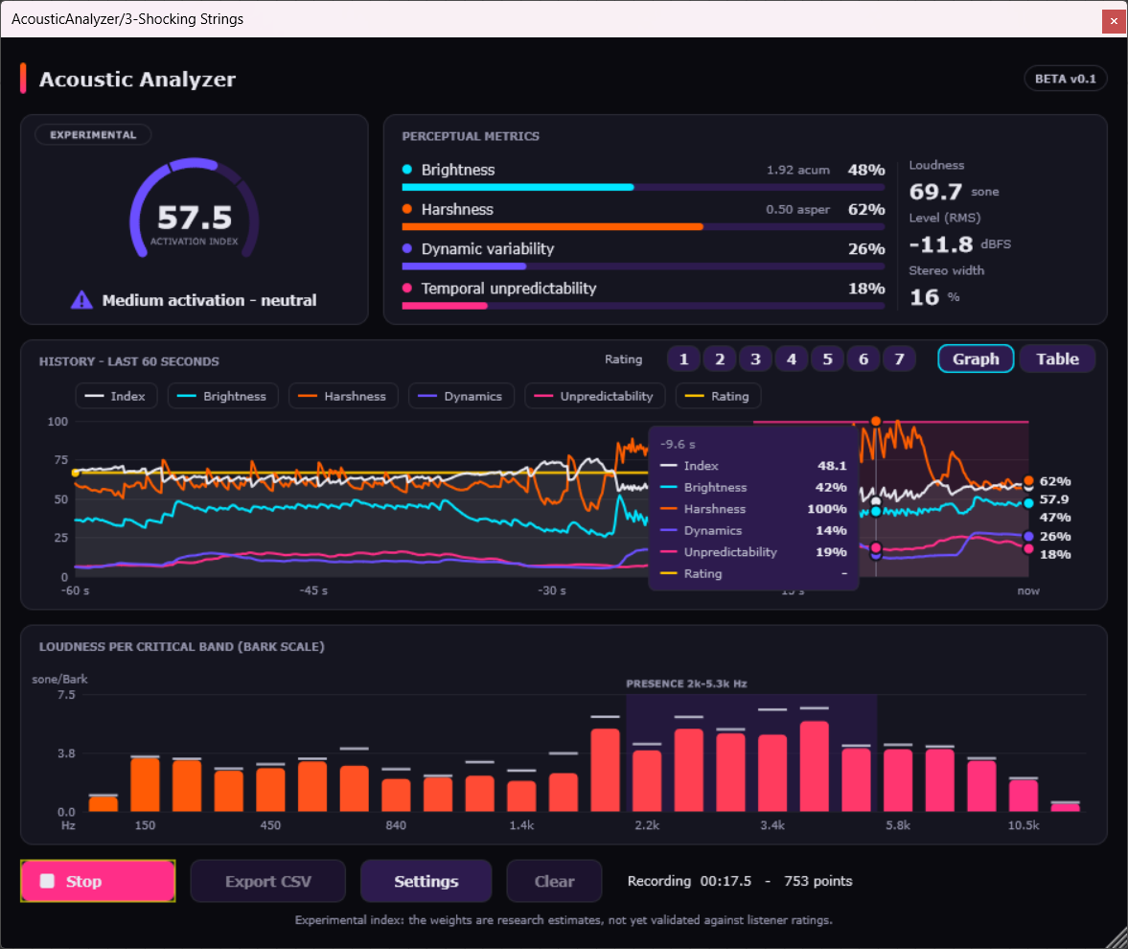Image resolution: width=1128 pixels, height=949 pixels.
Task: Click the 10.5k Hz loudness bar
Action: [x=1024, y=796]
